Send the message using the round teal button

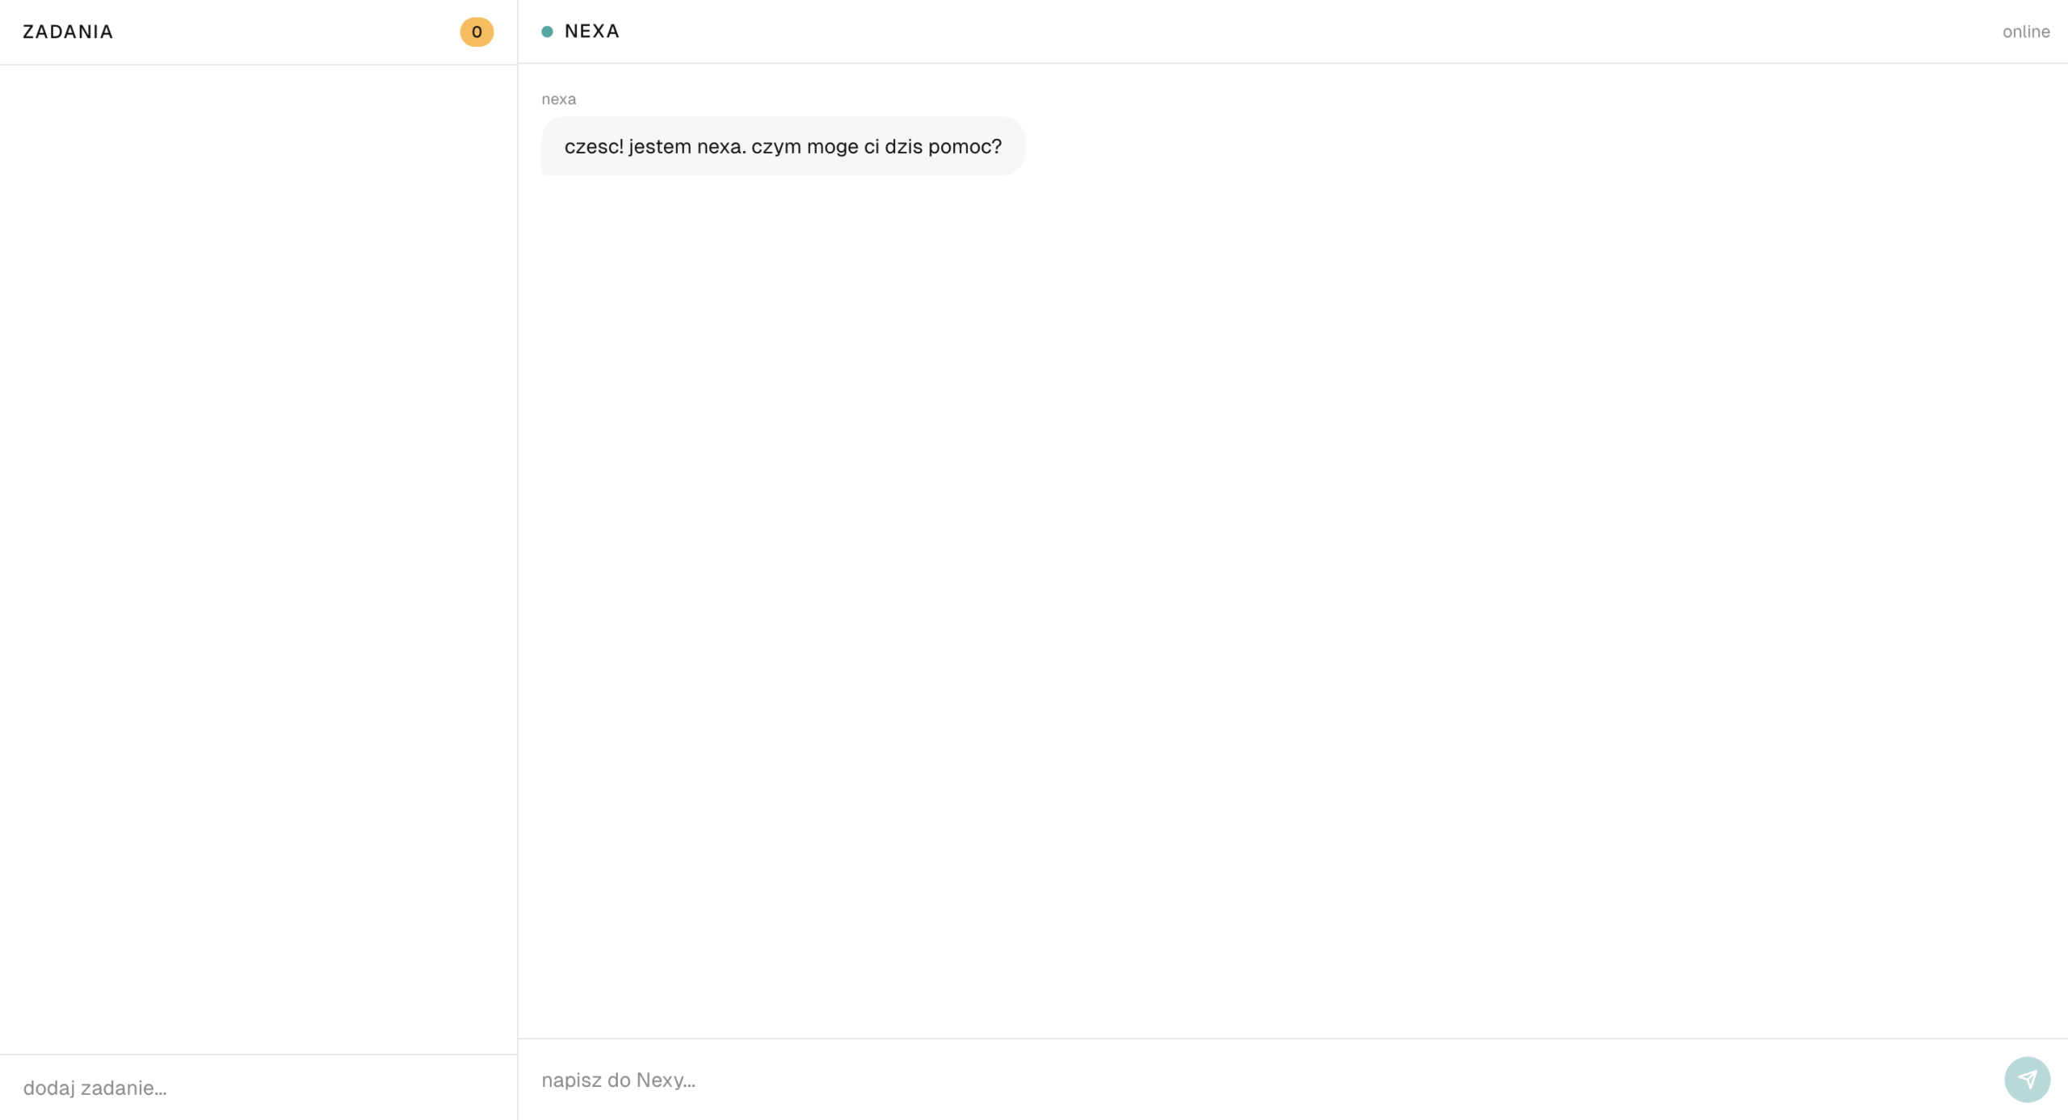(x=2027, y=1079)
